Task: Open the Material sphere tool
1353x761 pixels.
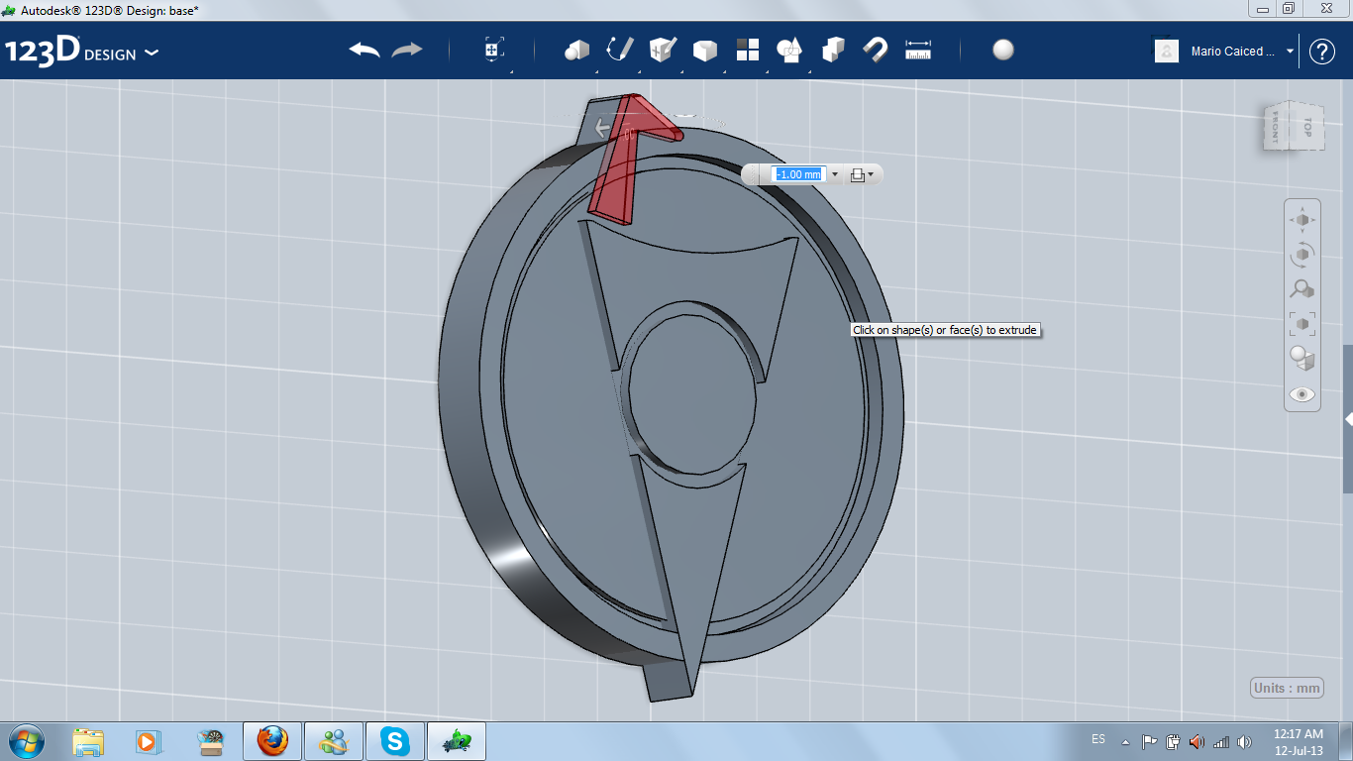Action: tap(1003, 50)
